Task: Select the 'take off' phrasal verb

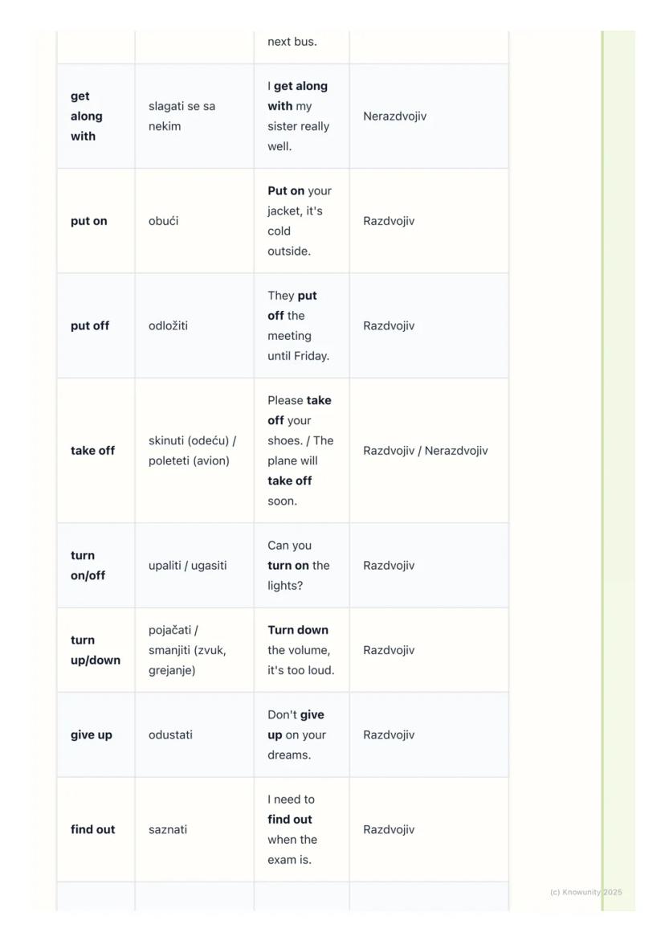Action: pos(92,451)
